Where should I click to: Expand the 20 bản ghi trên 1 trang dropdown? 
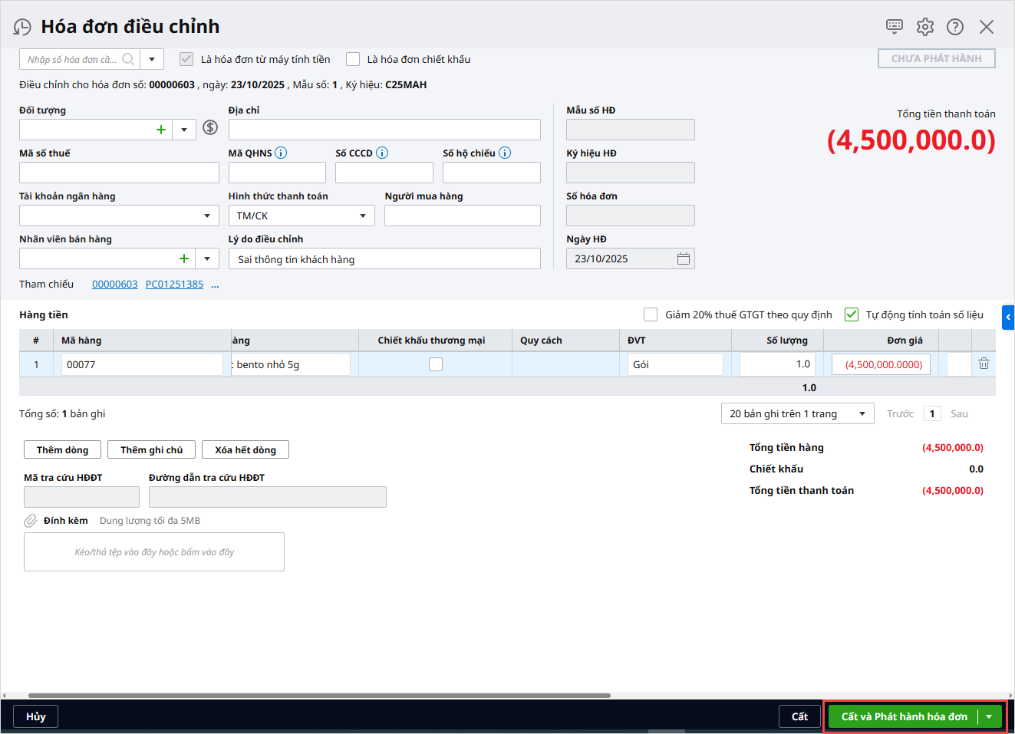tap(862, 414)
